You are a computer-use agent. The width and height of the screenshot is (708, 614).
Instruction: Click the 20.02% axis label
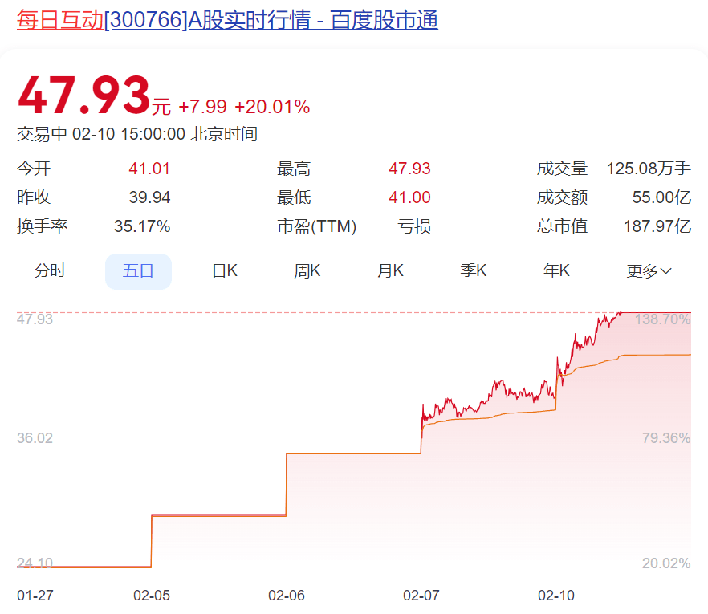coord(666,563)
